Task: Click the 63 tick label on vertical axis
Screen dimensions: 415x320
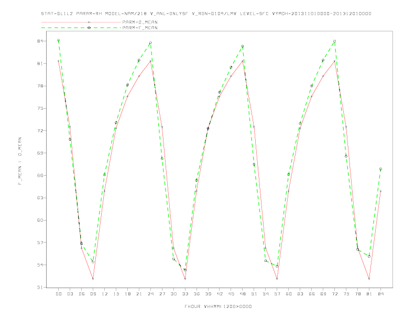Action: click(40, 198)
